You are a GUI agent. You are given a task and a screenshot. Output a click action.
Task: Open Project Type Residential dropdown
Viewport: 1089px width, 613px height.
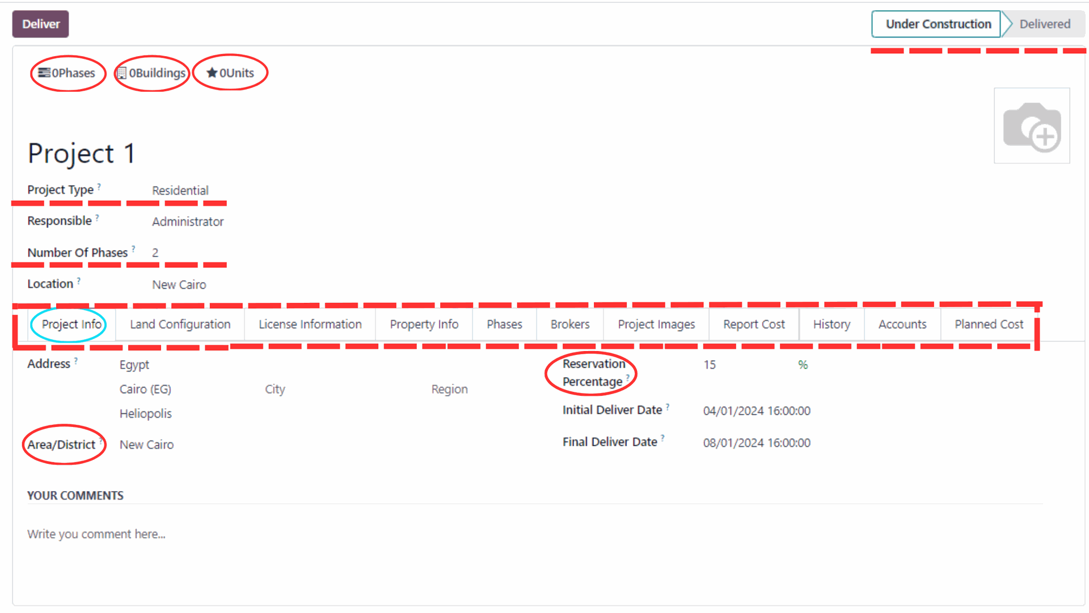(180, 191)
